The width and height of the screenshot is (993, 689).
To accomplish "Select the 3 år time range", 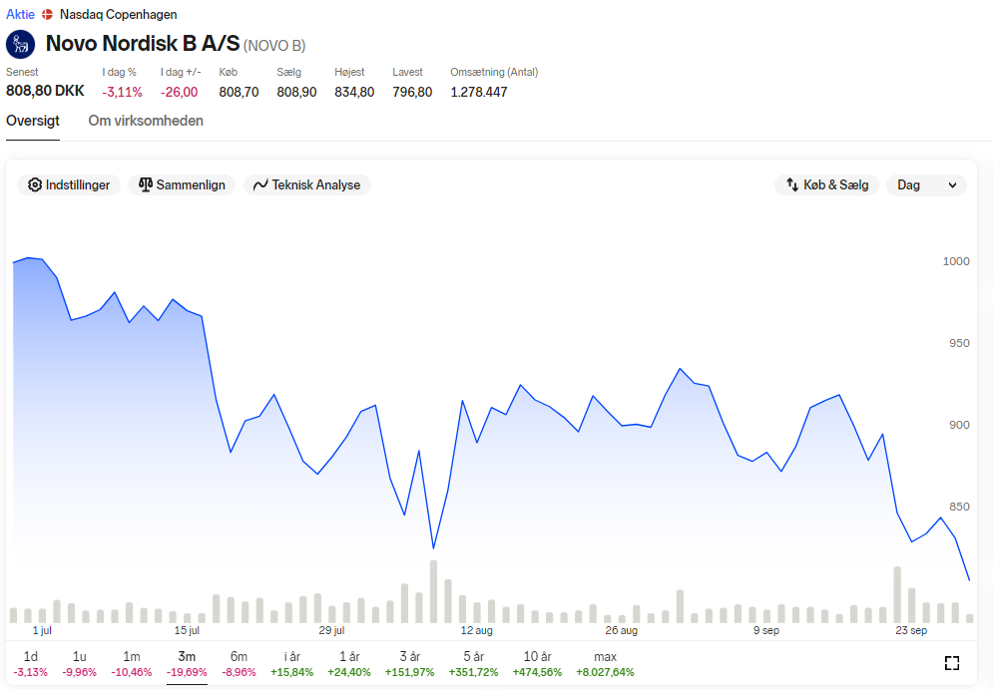I will pyautogui.click(x=410, y=664).
